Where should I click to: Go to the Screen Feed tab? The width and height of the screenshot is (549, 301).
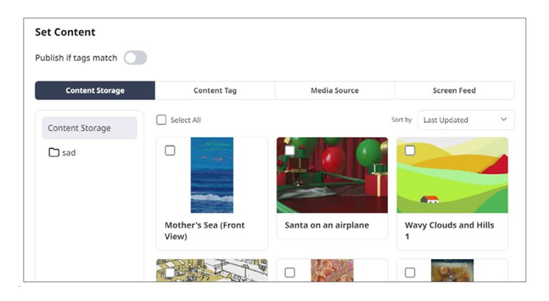[x=454, y=91]
